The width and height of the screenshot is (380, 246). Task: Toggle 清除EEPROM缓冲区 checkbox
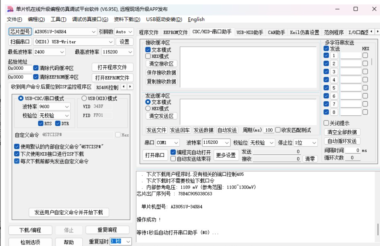36,77
